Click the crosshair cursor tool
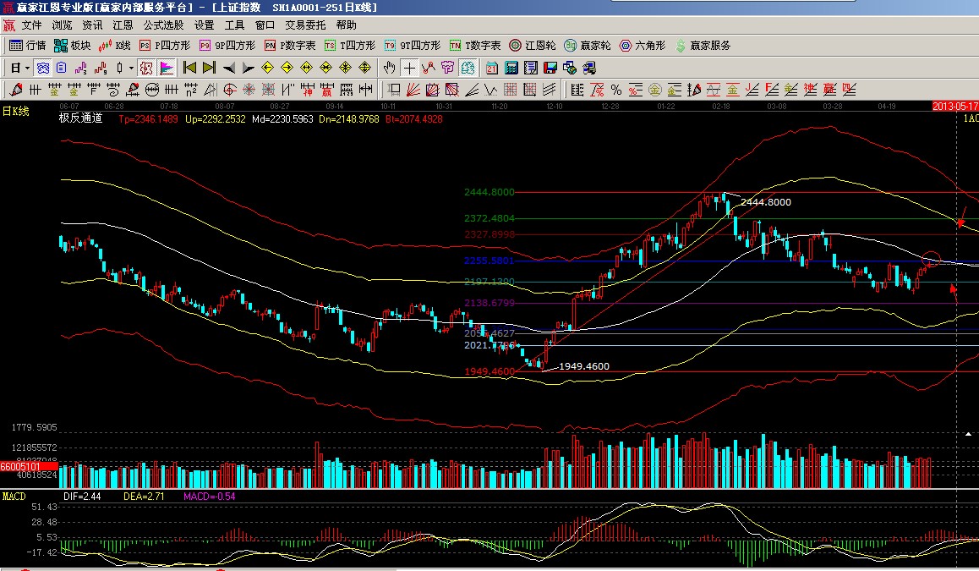The width and height of the screenshot is (979, 571). tap(409, 68)
